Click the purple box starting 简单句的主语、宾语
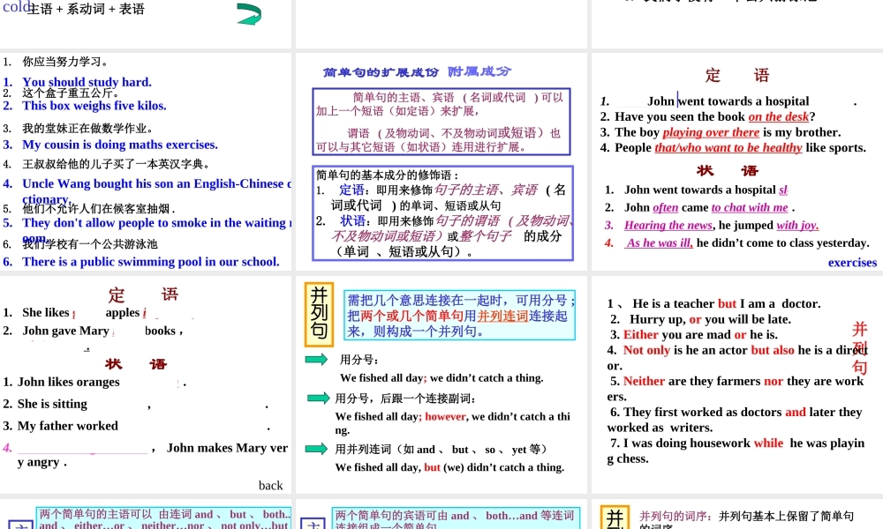The width and height of the screenshot is (883, 529). tap(441, 122)
